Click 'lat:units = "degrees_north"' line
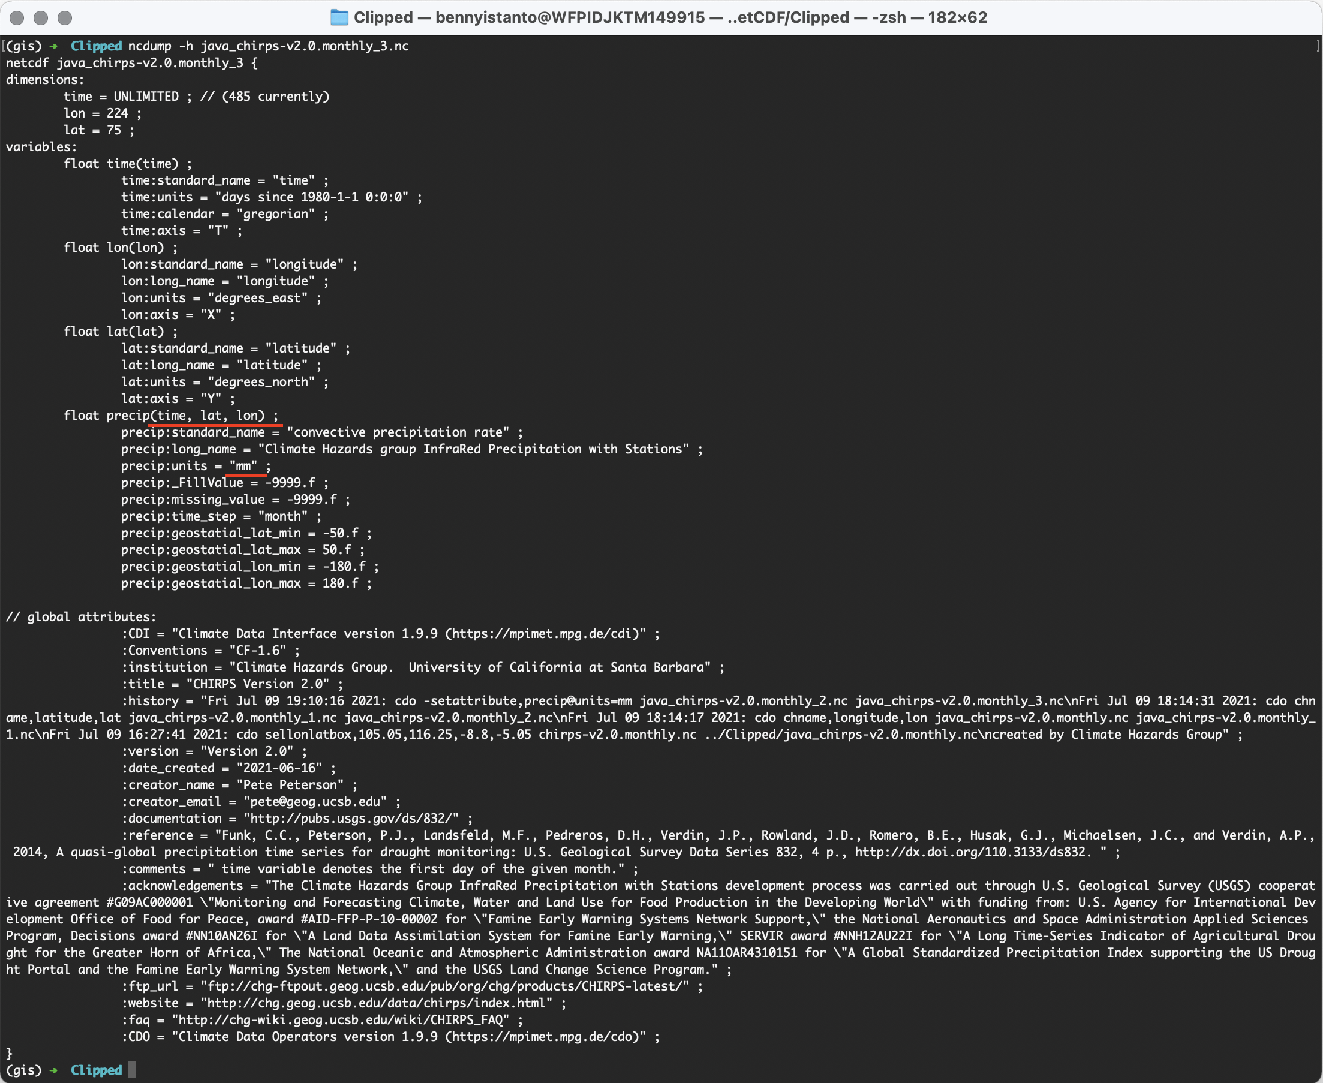This screenshot has height=1083, width=1323. pos(224,383)
